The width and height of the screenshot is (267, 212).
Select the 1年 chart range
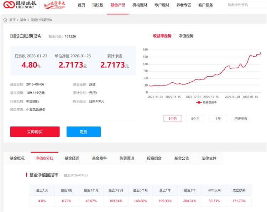pyautogui.click(x=218, y=119)
